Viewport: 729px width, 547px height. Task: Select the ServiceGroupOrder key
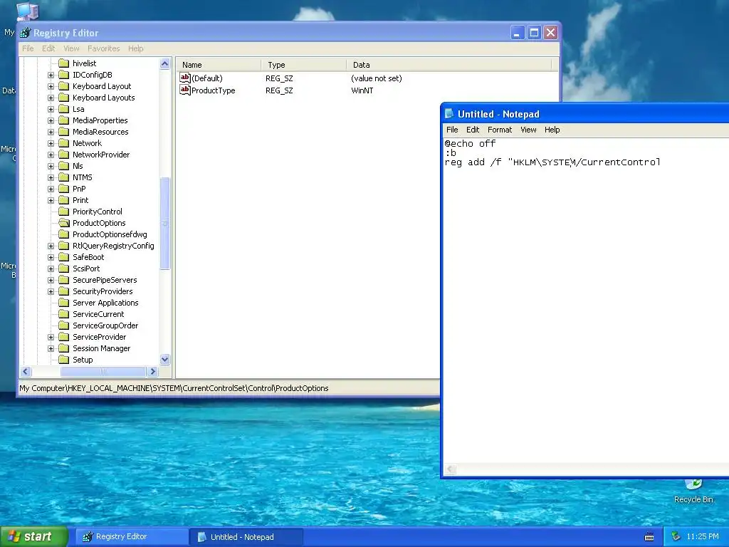(x=105, y=325)
